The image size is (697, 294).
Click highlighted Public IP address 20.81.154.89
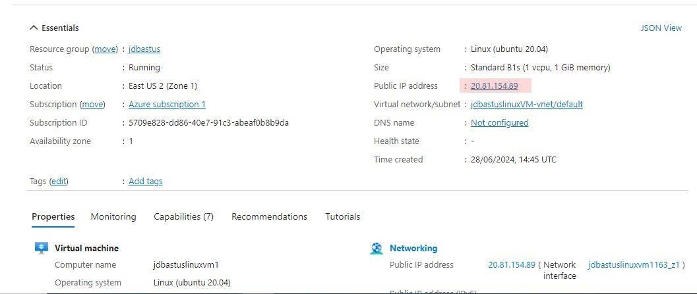[x=494, y=86]
